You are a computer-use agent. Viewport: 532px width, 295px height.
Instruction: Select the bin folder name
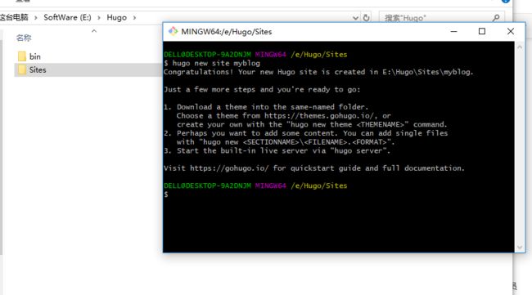(35, 56)
